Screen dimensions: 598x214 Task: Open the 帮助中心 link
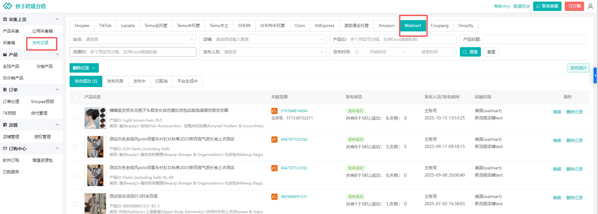tap(502, 6)
